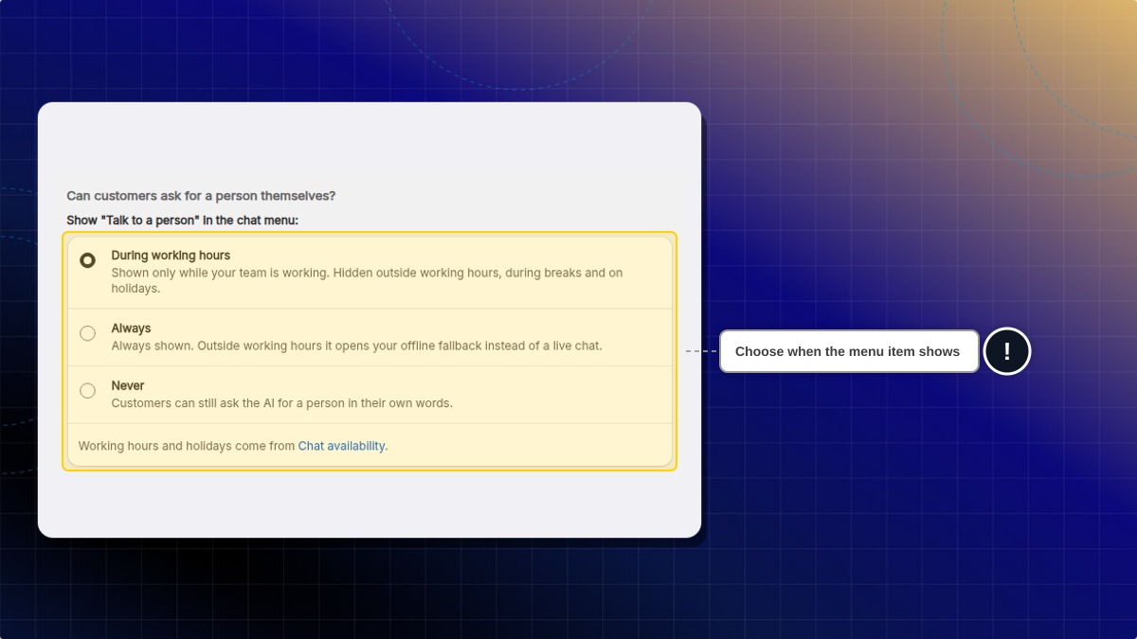Click the "Always shown. Outside working hours" description
Screen dimensions: 1137x639
coord(356,346)
